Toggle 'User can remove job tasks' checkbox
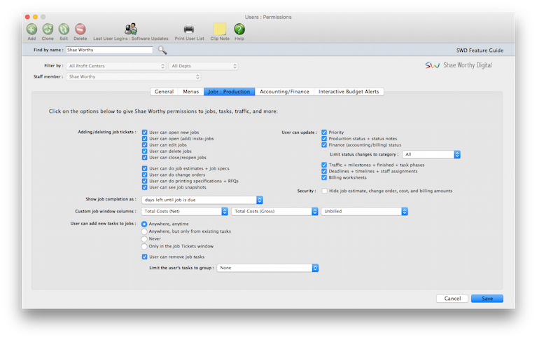The image size is (537, 340). click(x=145, y=257)
